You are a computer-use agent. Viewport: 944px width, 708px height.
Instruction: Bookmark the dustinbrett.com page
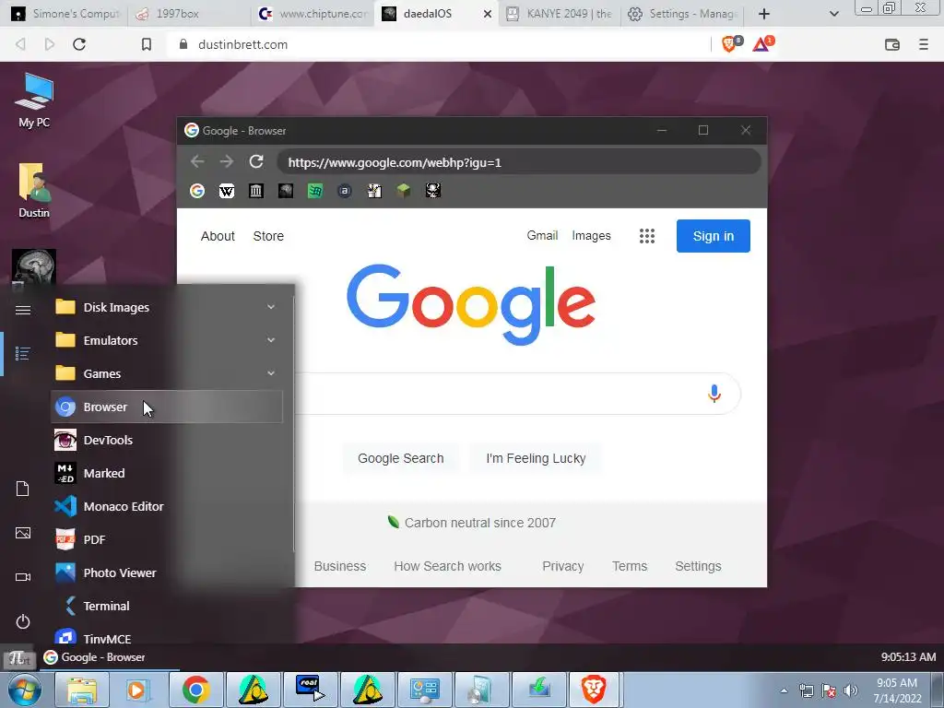pos(147,44)
